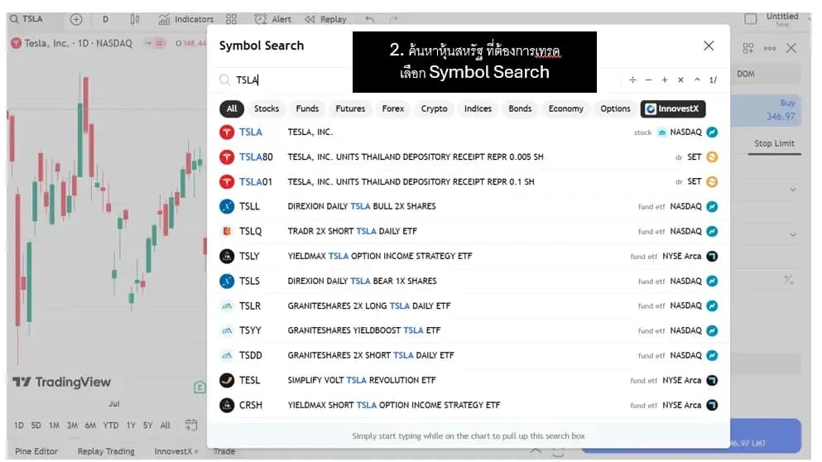Select the 6M date range
Screen dimensions: 822x462
coord(90,426)
